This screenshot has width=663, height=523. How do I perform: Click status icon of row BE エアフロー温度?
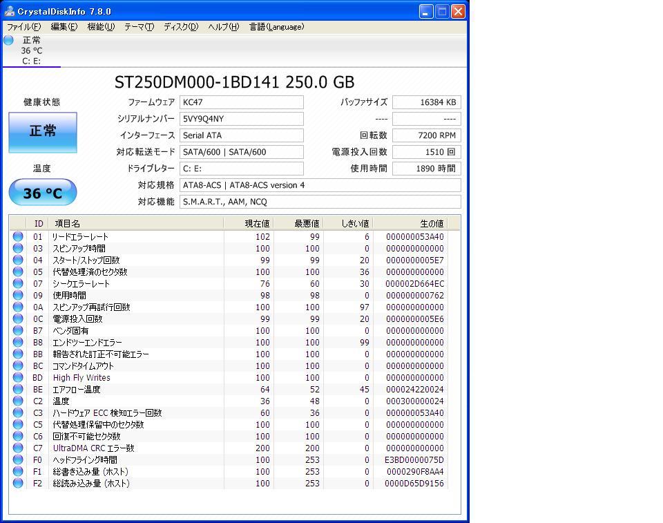pos(18,389)
